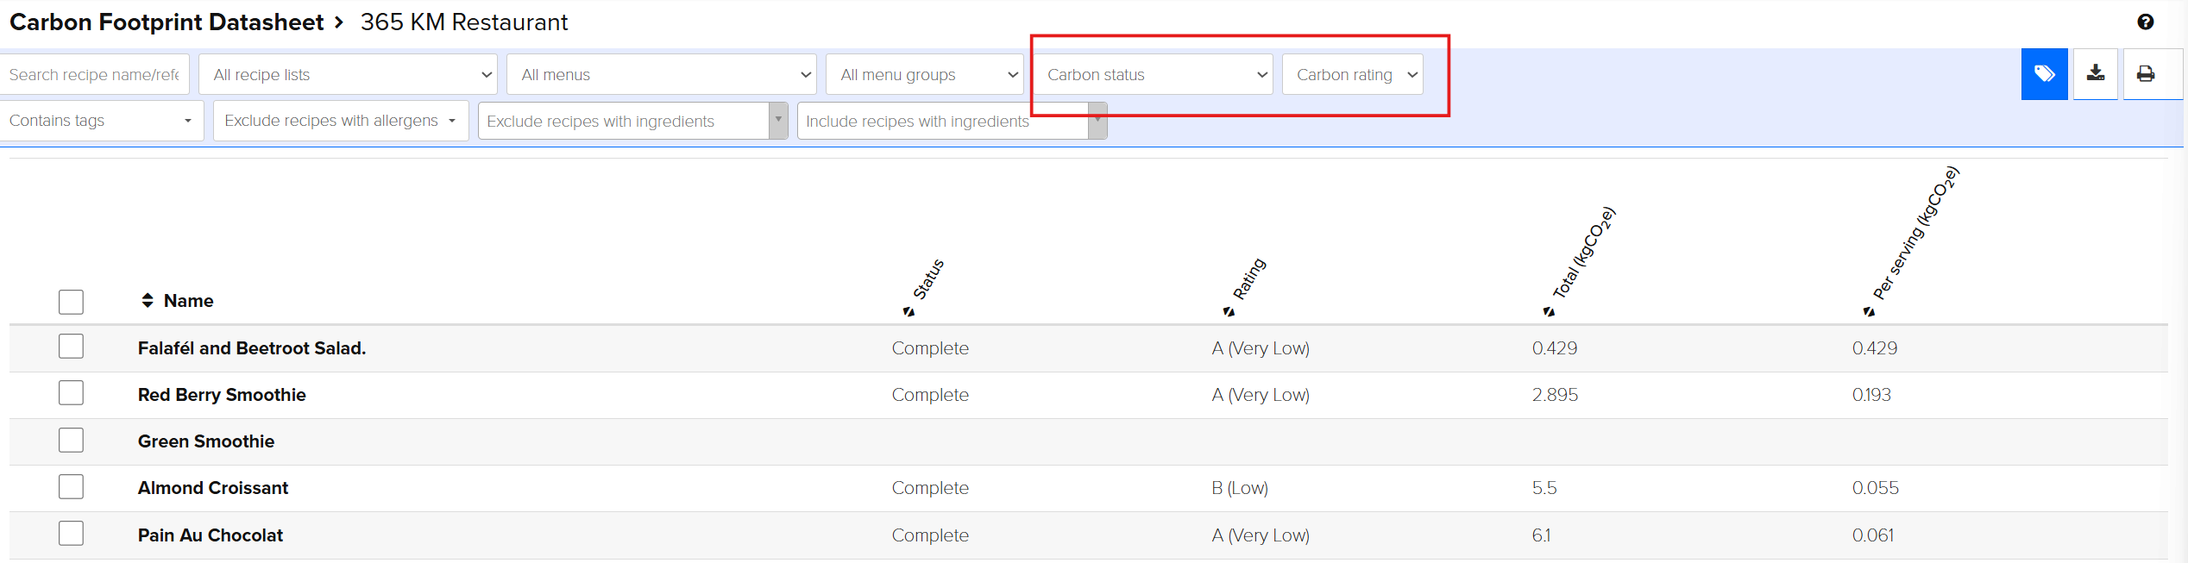Click the Status column sort icon
This screenshot has height=563, width=2188.
click(x=909, y=312)
